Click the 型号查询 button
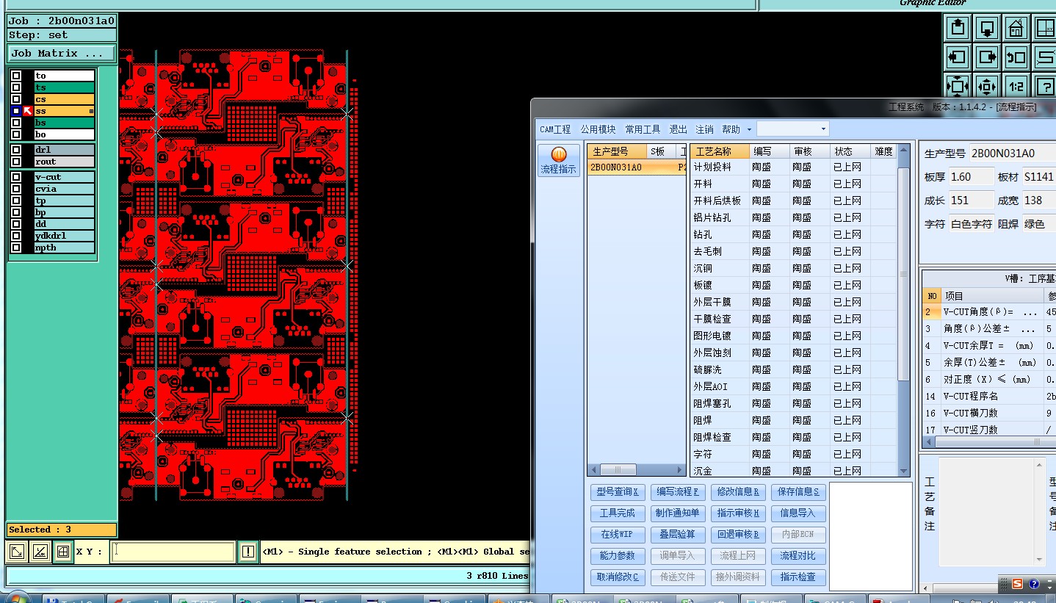 (618, 491)
